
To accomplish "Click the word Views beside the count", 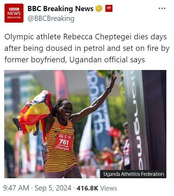I will [109, 188].
